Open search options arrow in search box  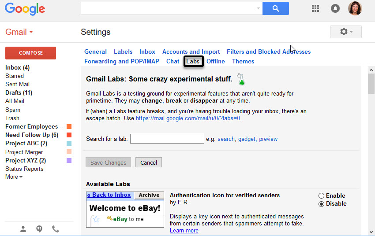tap(258, 8)
